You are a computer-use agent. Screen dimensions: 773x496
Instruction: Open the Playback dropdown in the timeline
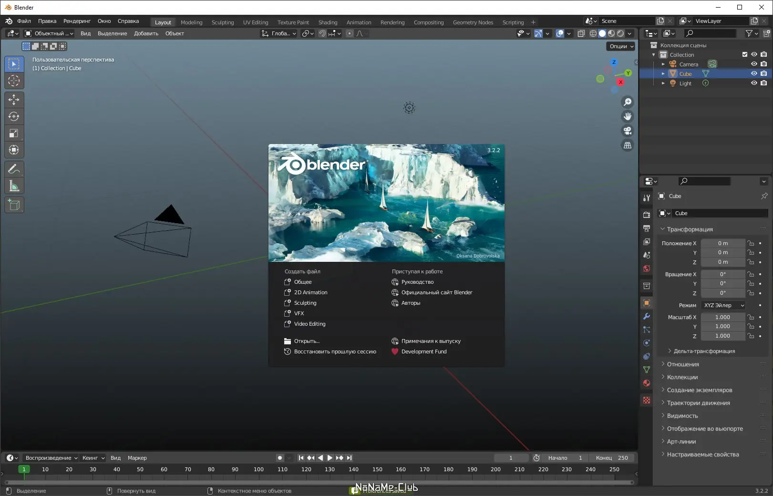51,458
